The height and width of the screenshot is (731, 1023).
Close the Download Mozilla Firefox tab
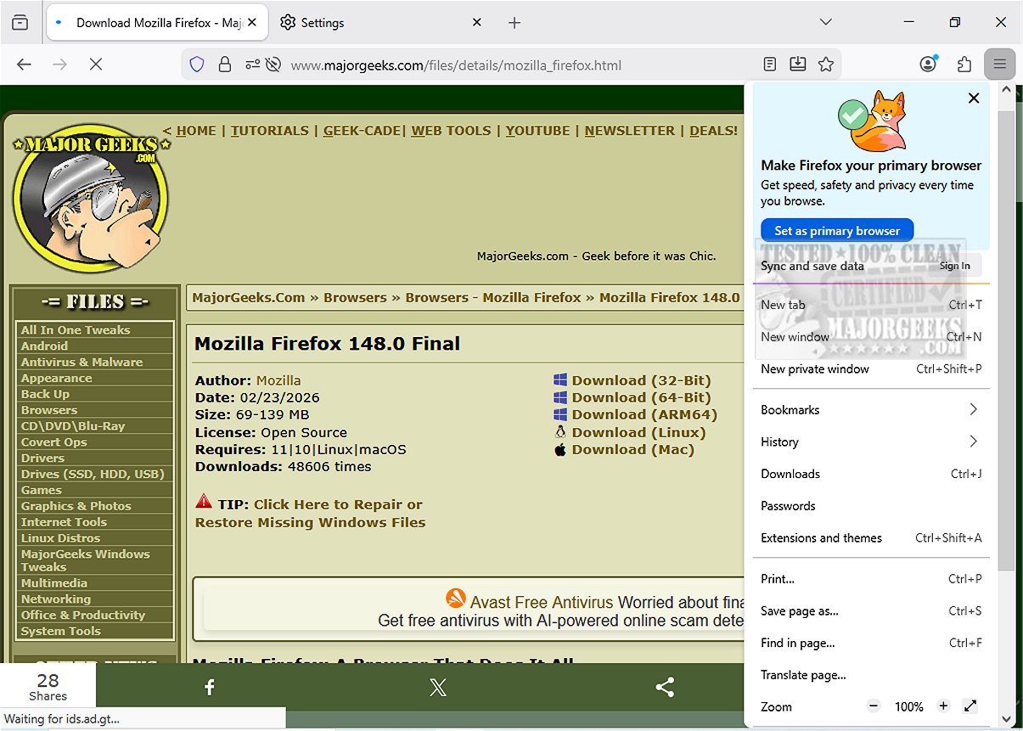252,23
